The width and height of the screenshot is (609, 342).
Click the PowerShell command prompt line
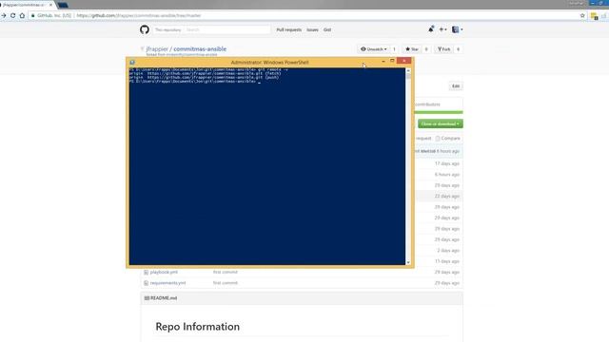(195, 82)
